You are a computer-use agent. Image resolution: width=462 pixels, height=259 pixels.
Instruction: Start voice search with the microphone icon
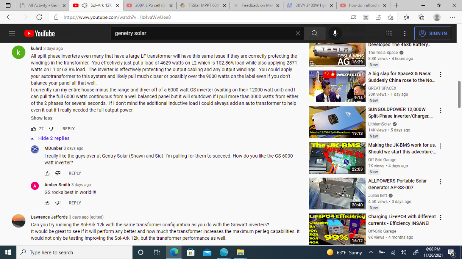(x=335, y=33)
